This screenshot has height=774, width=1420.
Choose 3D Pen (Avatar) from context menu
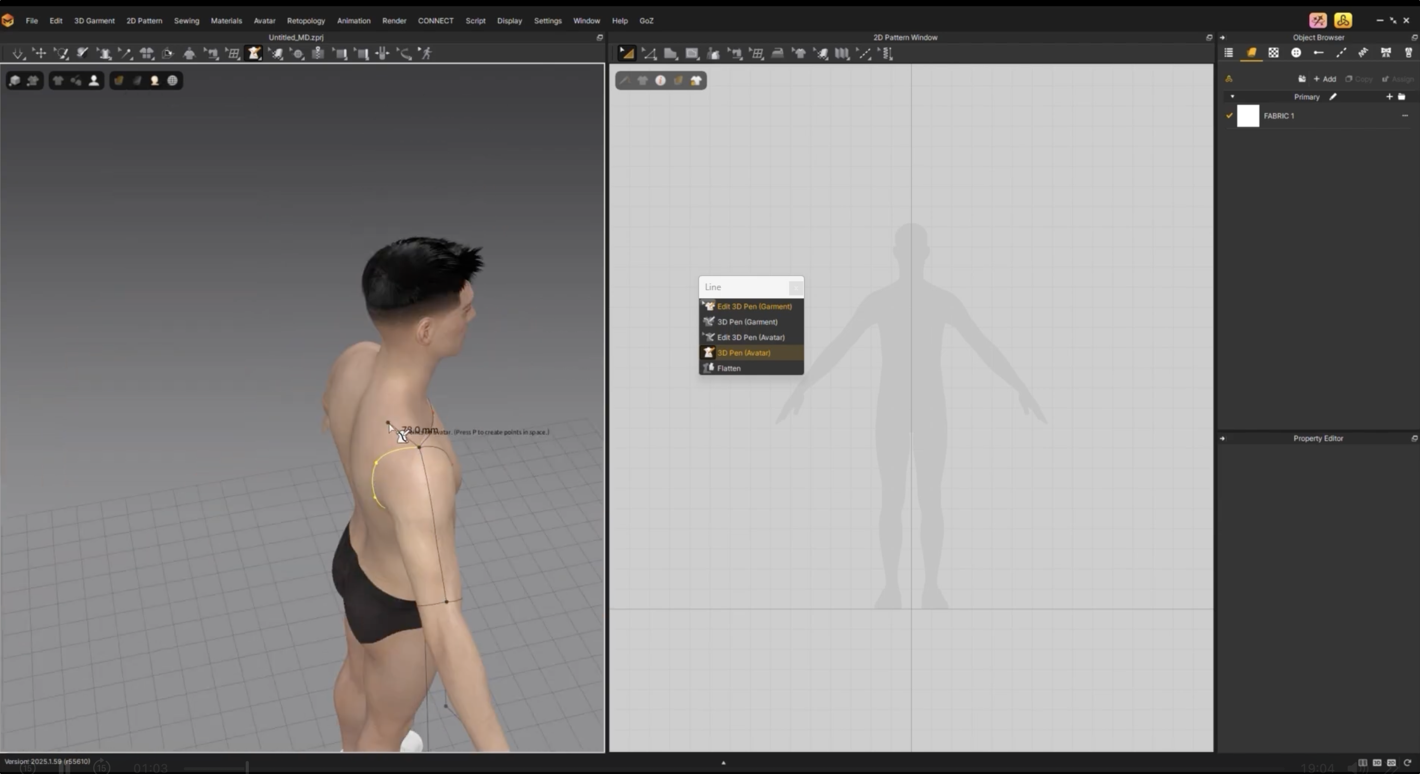(x=744, y=353)
